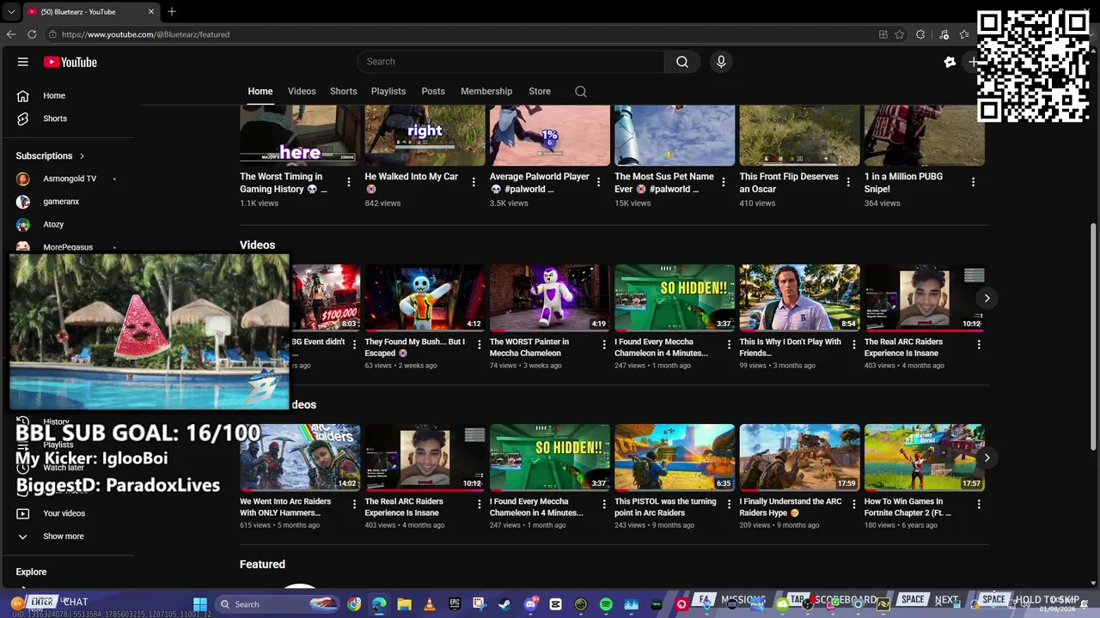
Task: Add this page to favorites with the star icon
Action: coord(900,34)
